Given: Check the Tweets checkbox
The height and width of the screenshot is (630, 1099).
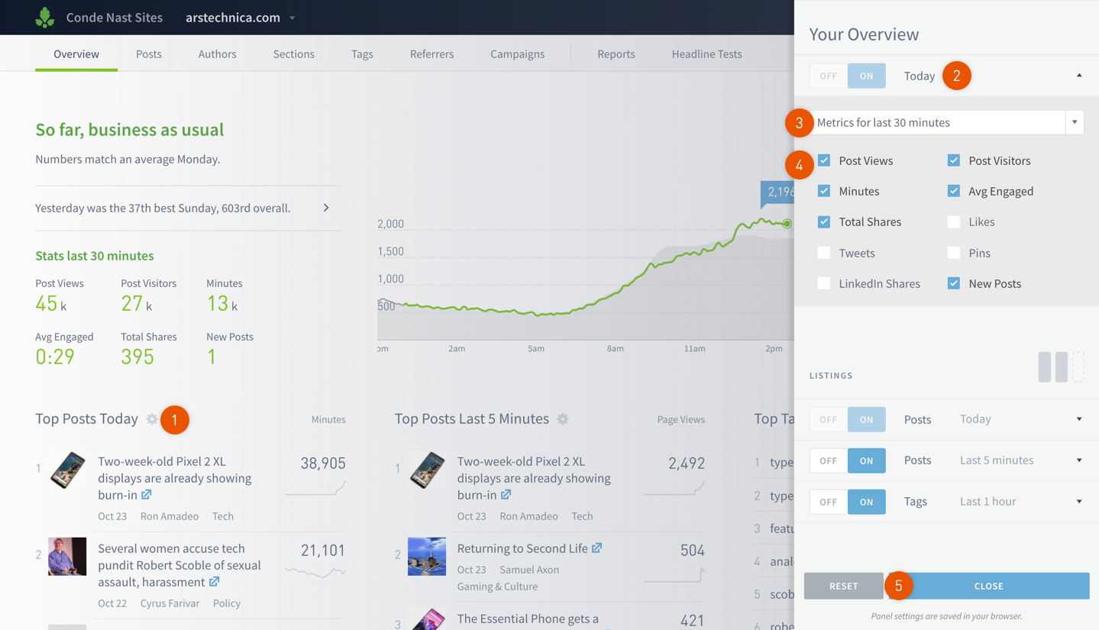Looking at the screenshot, I should [x=824, y=253].
